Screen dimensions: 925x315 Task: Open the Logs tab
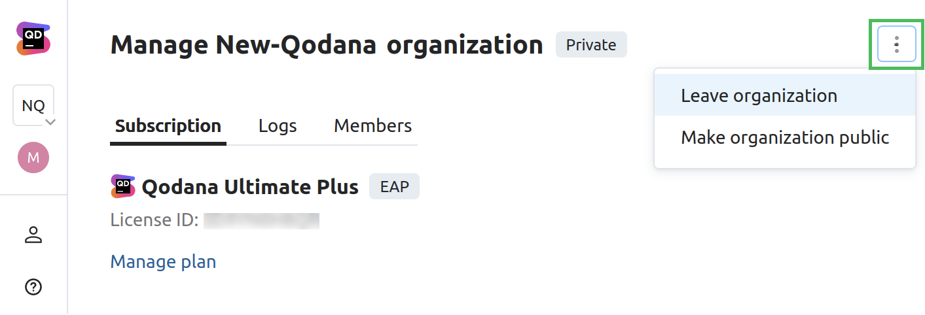click(278, 125)
